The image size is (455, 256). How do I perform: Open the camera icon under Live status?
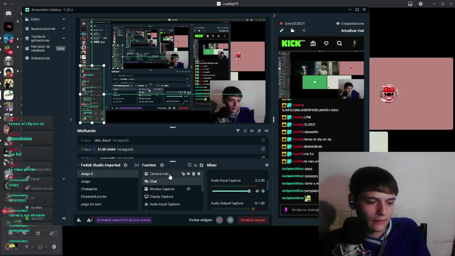click(293, 31)
